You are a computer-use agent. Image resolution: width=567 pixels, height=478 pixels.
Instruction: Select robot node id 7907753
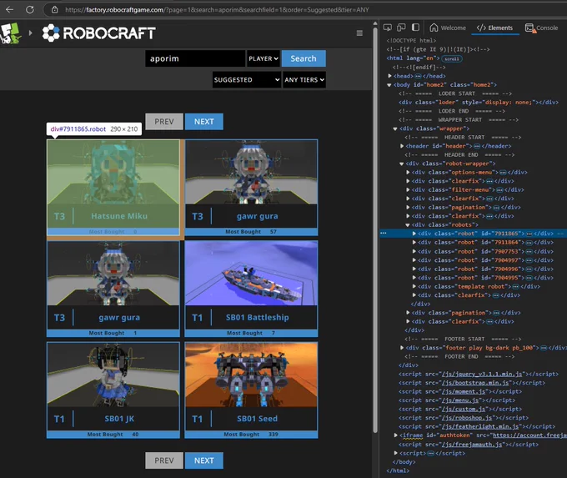(485, 251)
